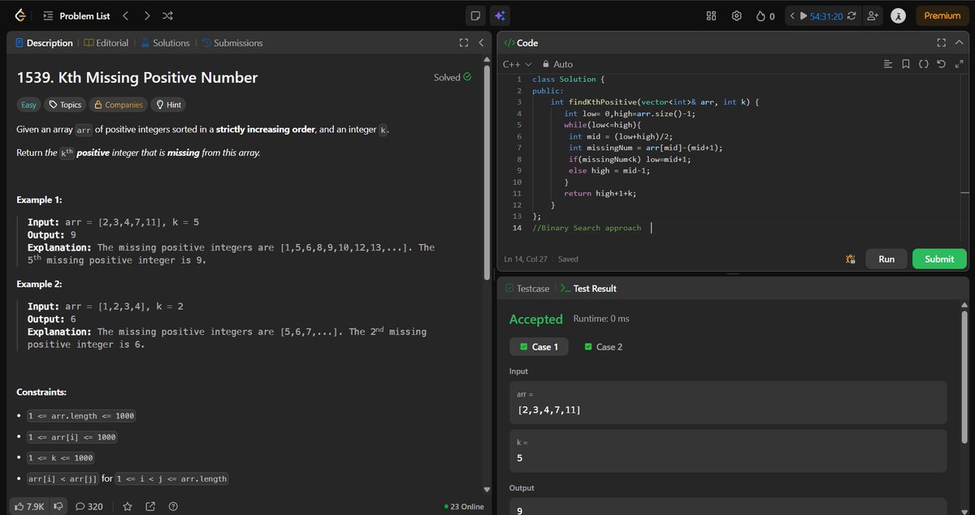Click the Easy difficulty tag
The width and height of the screenshot is (975, 515).
tap(28, 105)
